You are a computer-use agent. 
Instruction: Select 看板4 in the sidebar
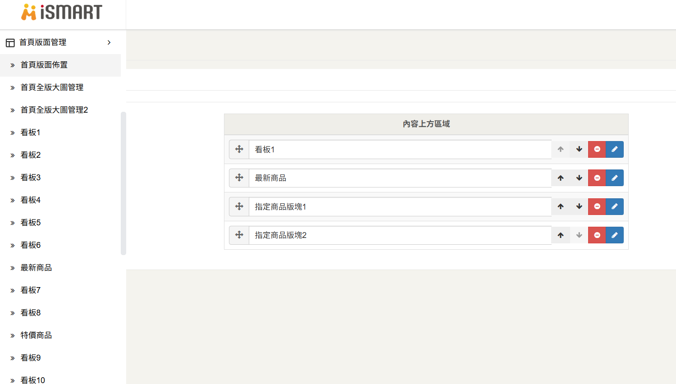click(60, 200)
